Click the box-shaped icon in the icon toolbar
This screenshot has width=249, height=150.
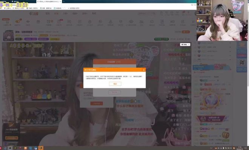pos(38,22)
